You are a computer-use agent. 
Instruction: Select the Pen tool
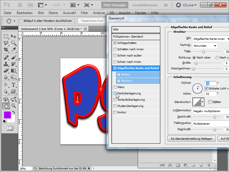coord(6,85)
